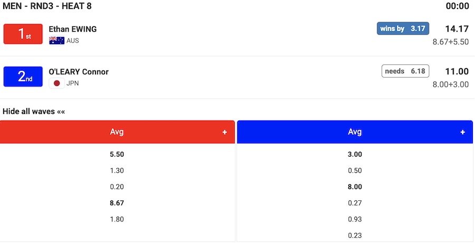Select the blue Avg column header
Screen dimensions: 475x243
355,132
